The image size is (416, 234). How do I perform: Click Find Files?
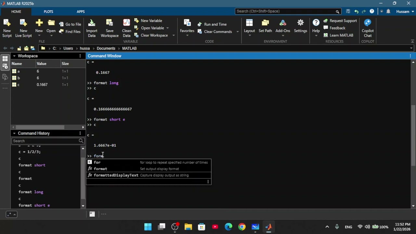click(70, 32)
